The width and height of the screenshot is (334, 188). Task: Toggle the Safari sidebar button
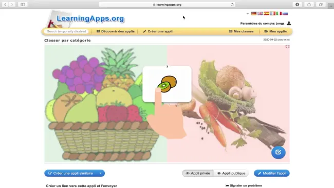point(23,5)
